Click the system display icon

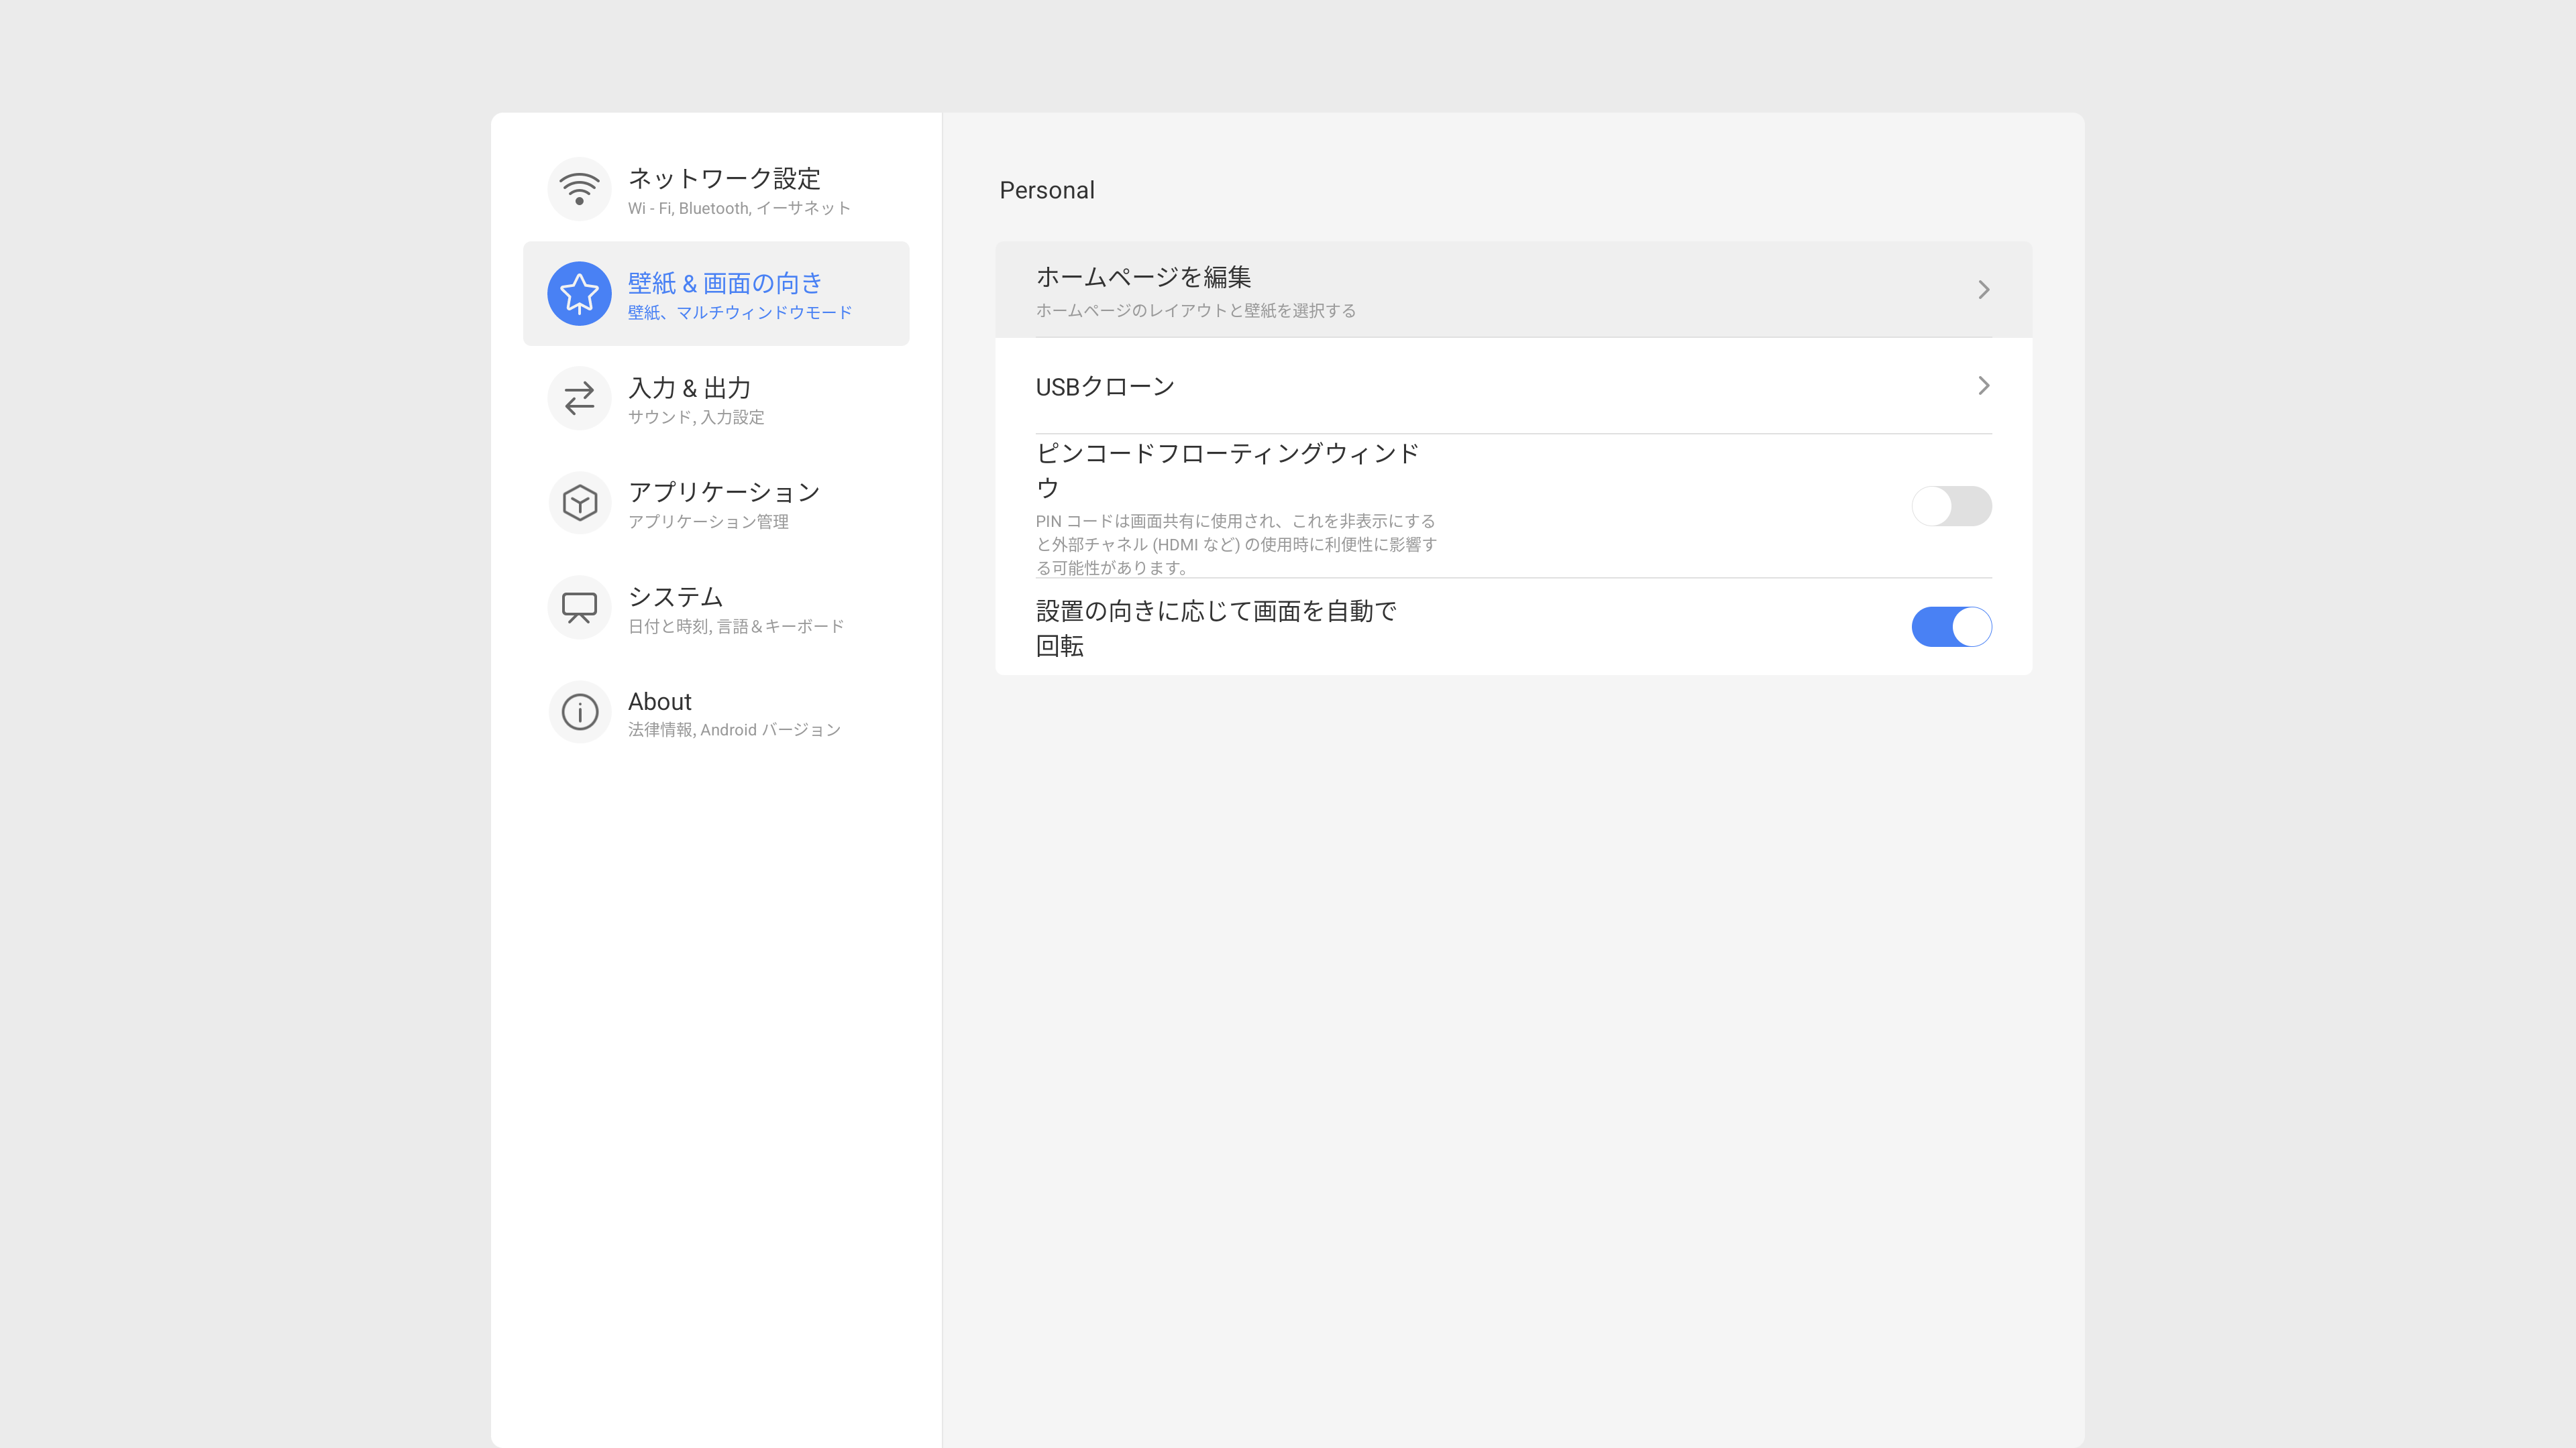point(579,607)
